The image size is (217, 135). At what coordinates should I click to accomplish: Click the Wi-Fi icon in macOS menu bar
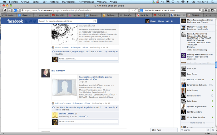(183, 2)
